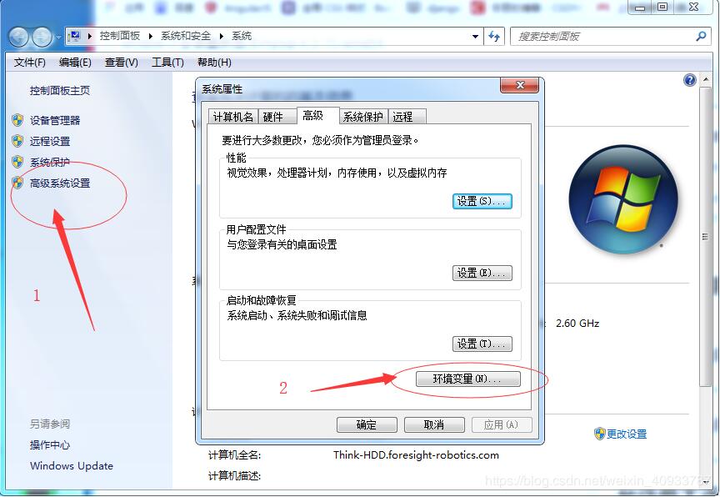
Task: Click 设置(E) button under 用户配置文件
Action: click(482, 273)
